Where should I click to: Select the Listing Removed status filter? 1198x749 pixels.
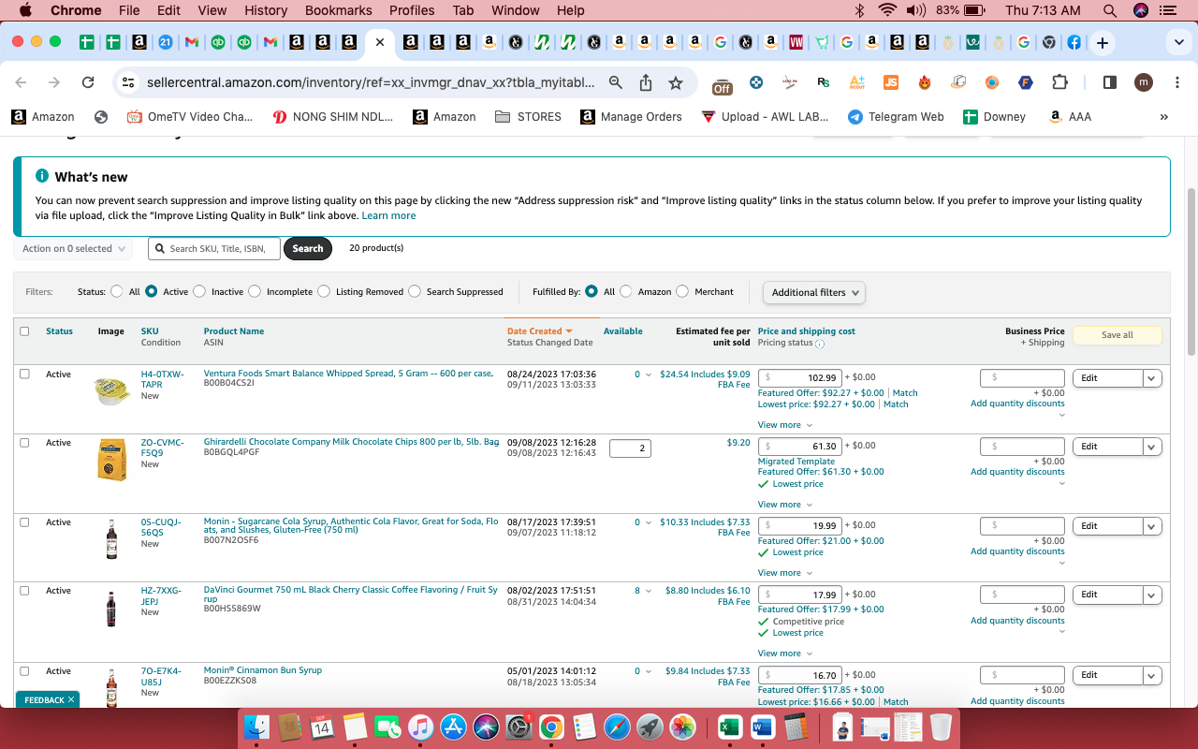[324, 291]
